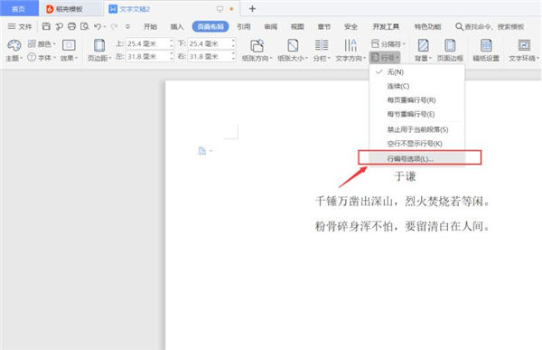
Task: Expand the 字体 theme fonts dropdown
Action: [42, 58]
